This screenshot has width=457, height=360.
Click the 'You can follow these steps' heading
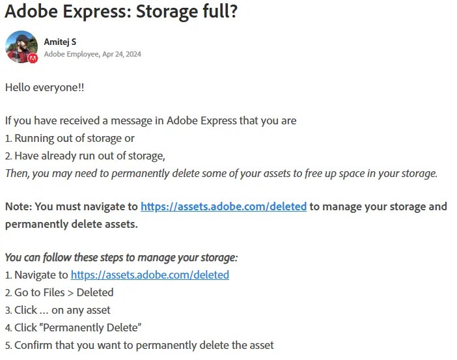pos(121,257)
